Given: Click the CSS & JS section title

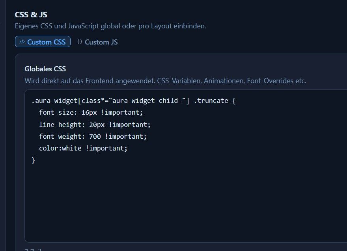Looking at the screenshot, I should coord(31,15).
